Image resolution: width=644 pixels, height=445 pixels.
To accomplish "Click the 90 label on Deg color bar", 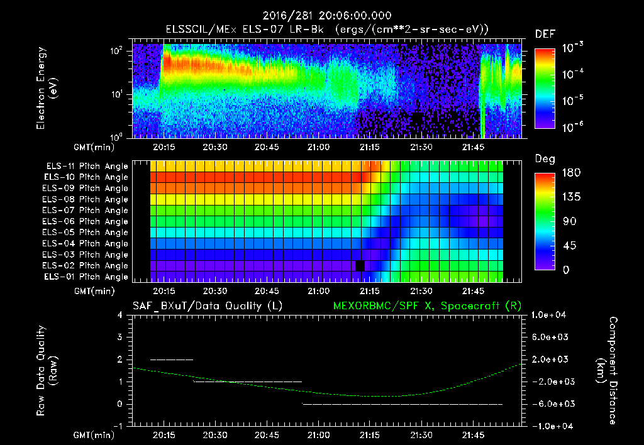I will pyautogui.click(x=569, y=221).
